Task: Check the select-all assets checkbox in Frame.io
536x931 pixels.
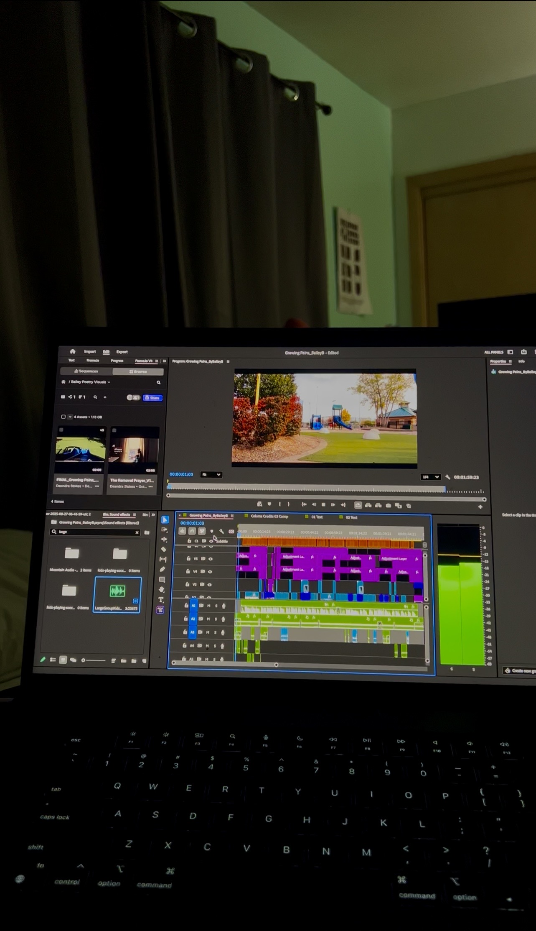Action: [x=63, y=417]
